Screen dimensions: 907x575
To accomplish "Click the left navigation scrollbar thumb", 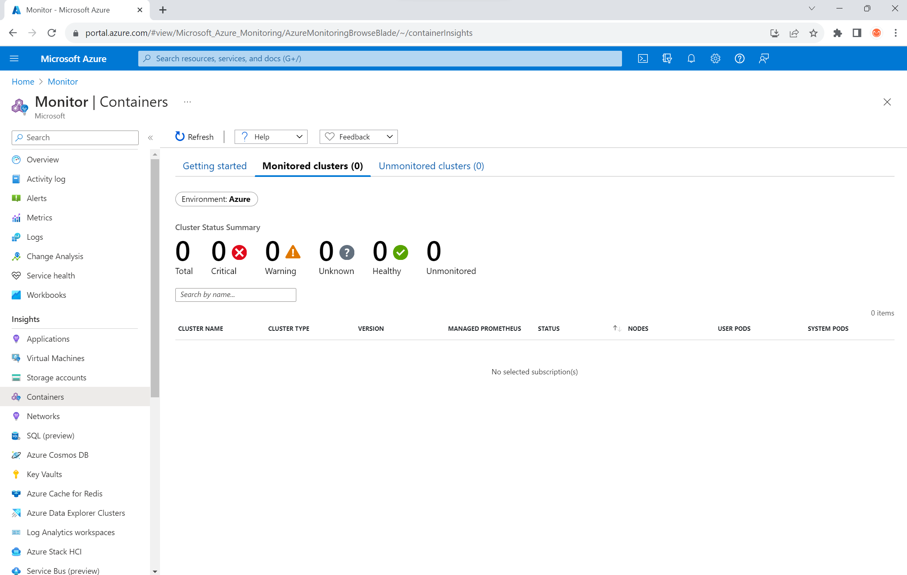I will click(x=155, y=278).
